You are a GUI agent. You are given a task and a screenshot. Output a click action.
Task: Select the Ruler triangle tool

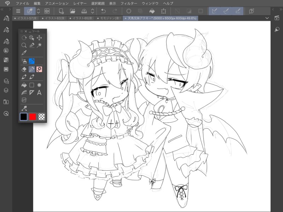click(x=31, y=93)
